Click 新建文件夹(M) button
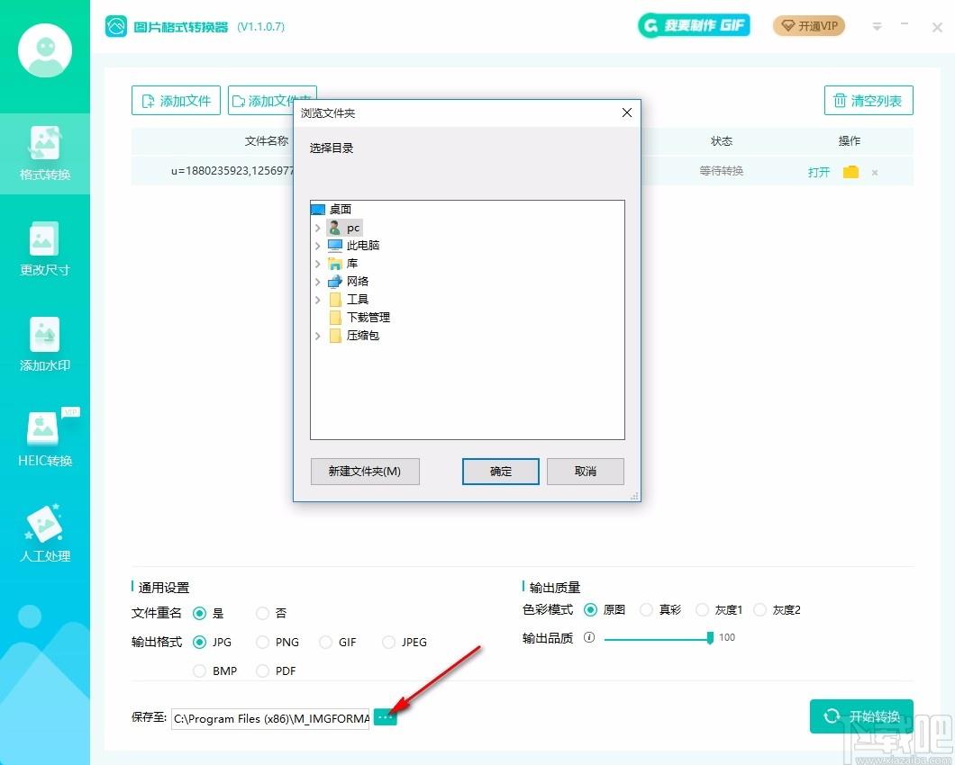 tap(365, 471)
